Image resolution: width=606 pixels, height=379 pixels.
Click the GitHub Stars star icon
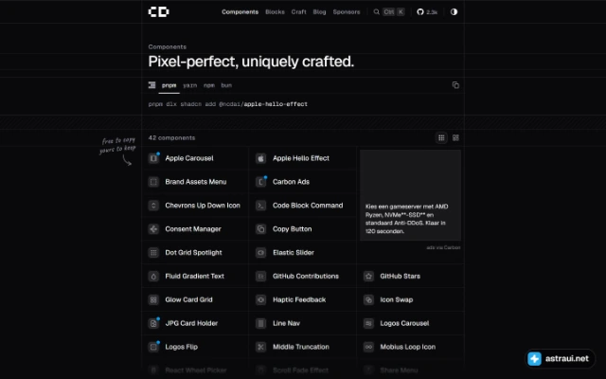point(368,276)
